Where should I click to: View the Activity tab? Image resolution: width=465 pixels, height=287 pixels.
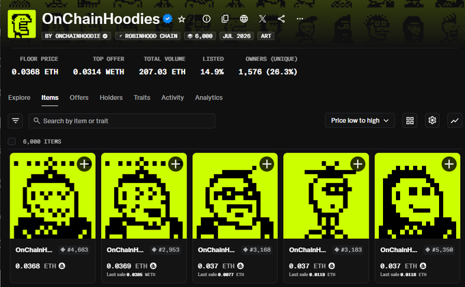coord(172,98)
